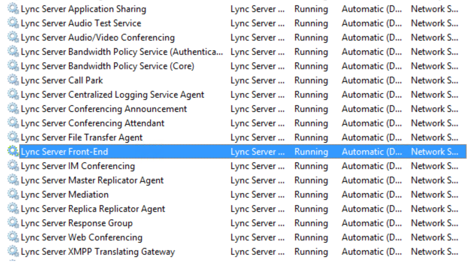Click Automatic (D... startup type of Response Group
Screen dimensions: 467x264
click(x=372, y=223)
